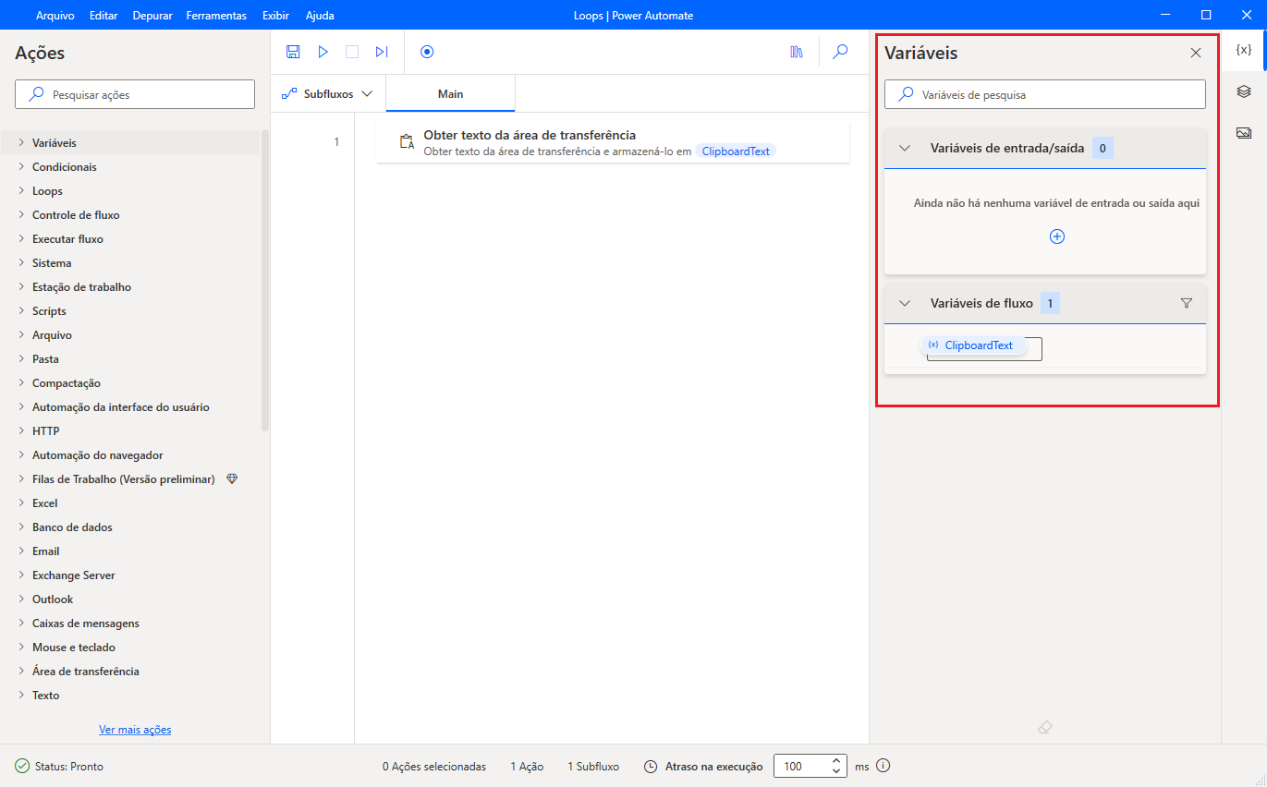
Task: Click the Ver mais ações link
Action: tap(135, 730)
